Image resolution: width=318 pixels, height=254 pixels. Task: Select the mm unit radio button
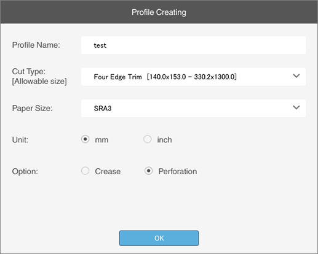(x=85, y=139)
